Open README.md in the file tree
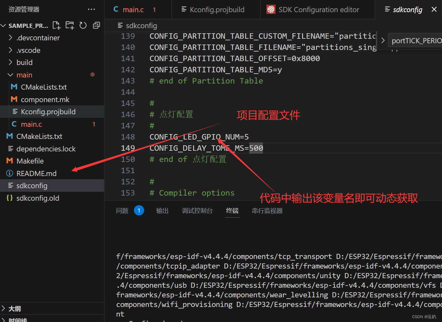Screen dimensions: 442x322 pyautogui.click(x=52, y=173)
